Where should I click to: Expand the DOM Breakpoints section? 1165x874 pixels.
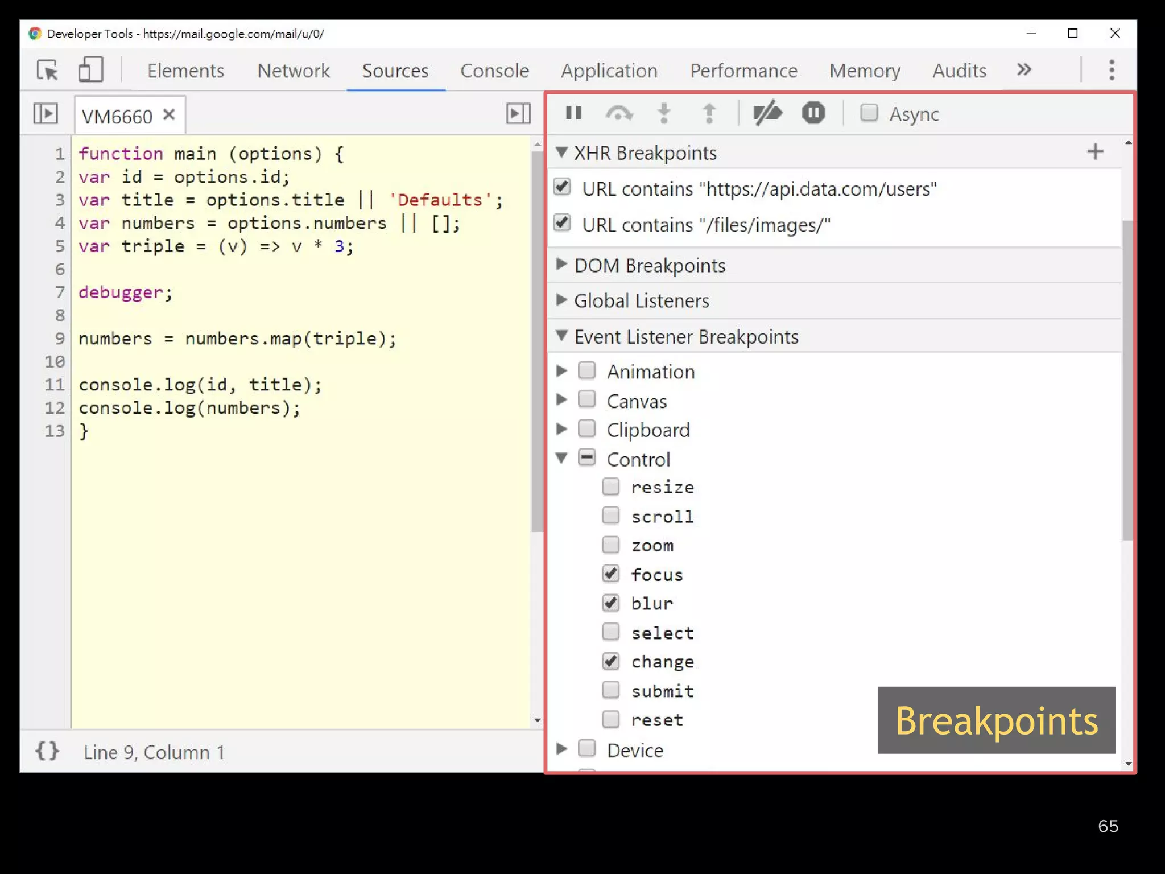tap(561, 264)
